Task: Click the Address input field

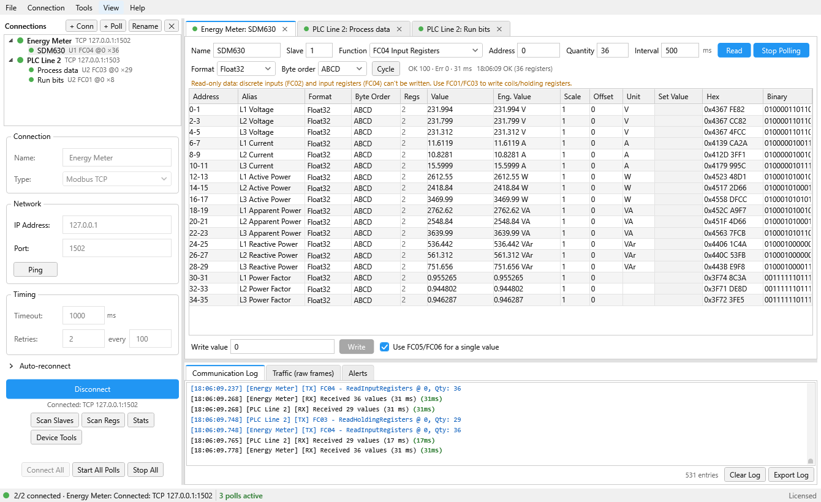Action: pyautogui.click(x=539, y=51)
